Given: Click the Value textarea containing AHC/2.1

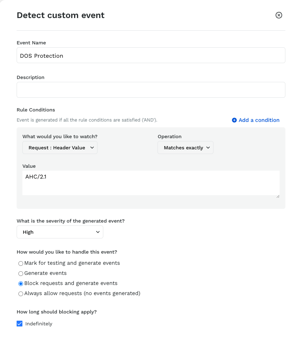Looking at the screenshot, I should pyautogui.click(x=151, y=183).
